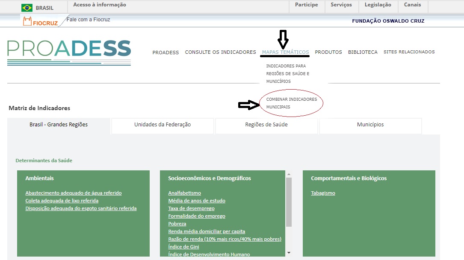The image size is (464, 260).
Task: Open the PROADESS navigation menu item
Action: point(166,52)
